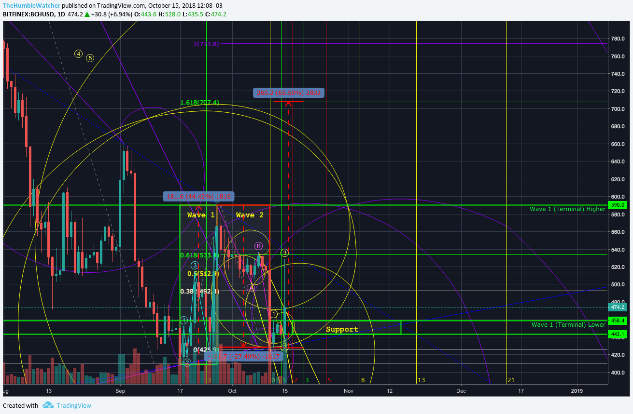The image size is (633, 414).
Task: Click the 0.618(533.4) fib level label
Action: click(x=200, y=255)
